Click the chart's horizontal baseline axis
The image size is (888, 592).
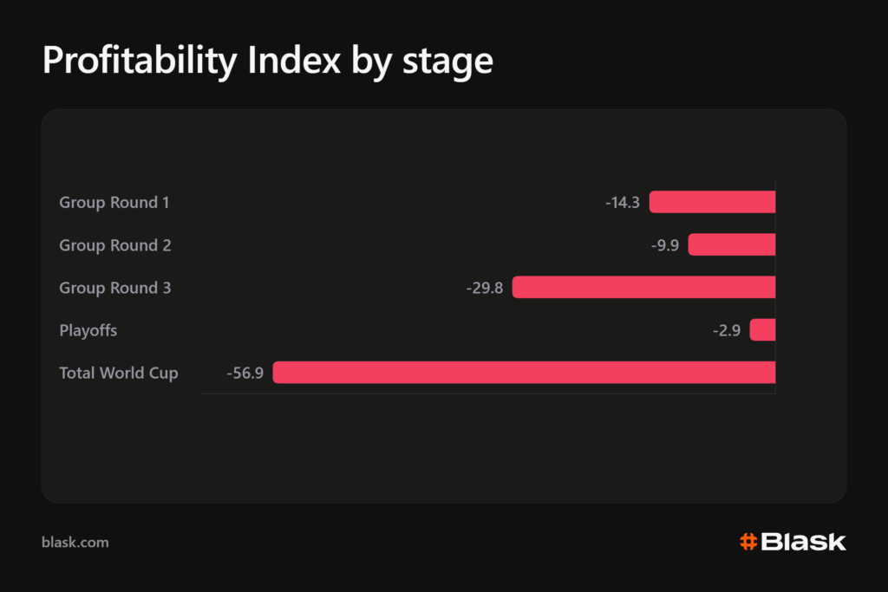point(489,394)
